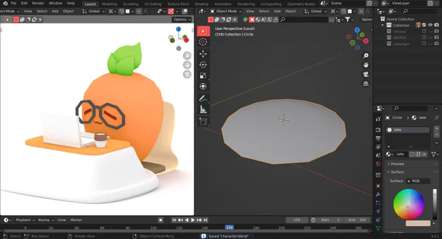Image resolution: width=442 pixels, height=239 pixels.
Task: Open the Physics properties tab
Action: tap(378, 211)
